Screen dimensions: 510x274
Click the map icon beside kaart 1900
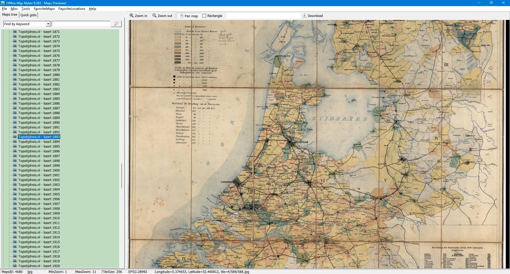coord(15,170)
